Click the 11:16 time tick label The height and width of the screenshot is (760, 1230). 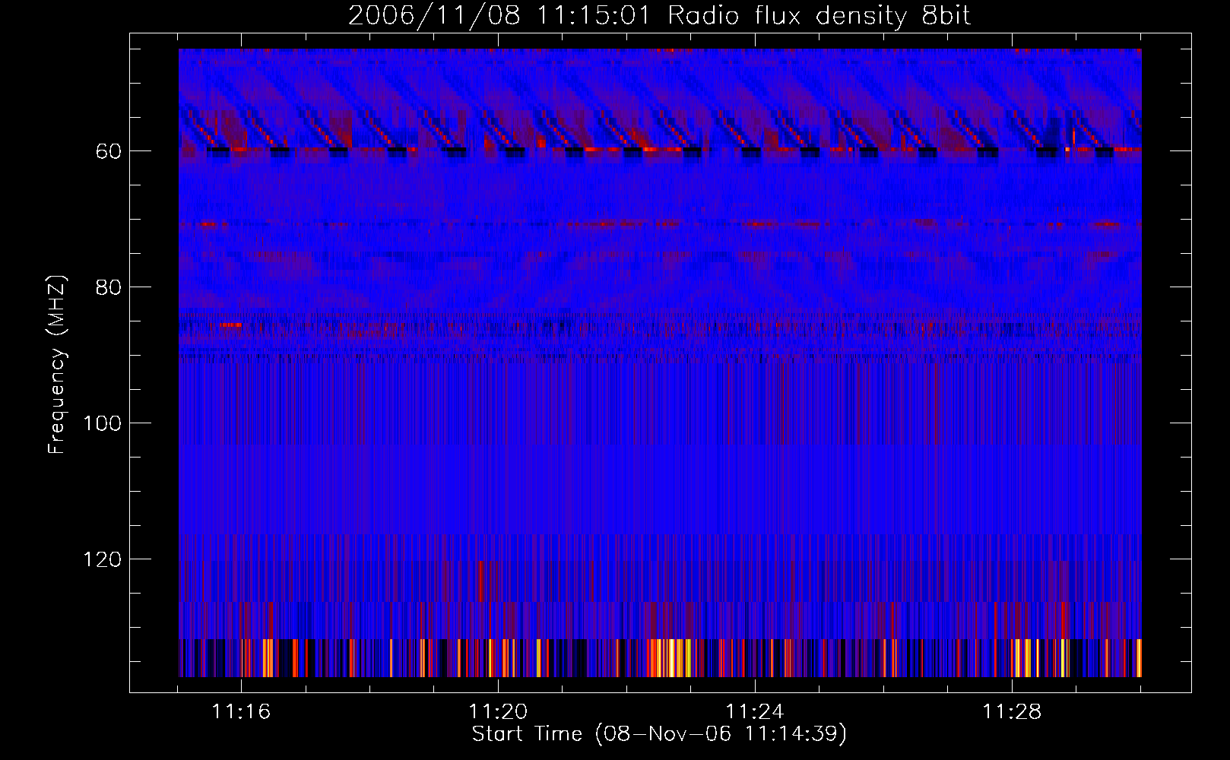[x=241, y=712]
